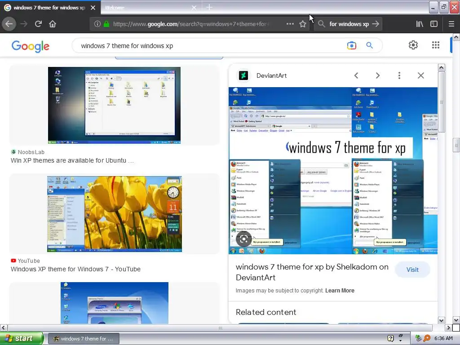This screenshot has width=460, height=345.
Task: Search by image with Google Lens camera
Action: coord(351,45)
